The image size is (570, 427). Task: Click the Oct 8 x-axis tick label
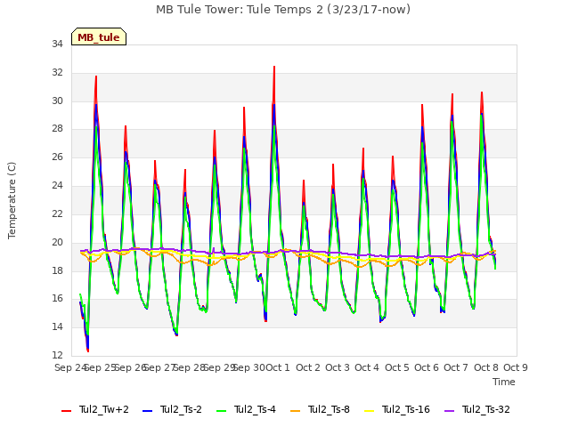pyautogui.click(x=486, y=367)
